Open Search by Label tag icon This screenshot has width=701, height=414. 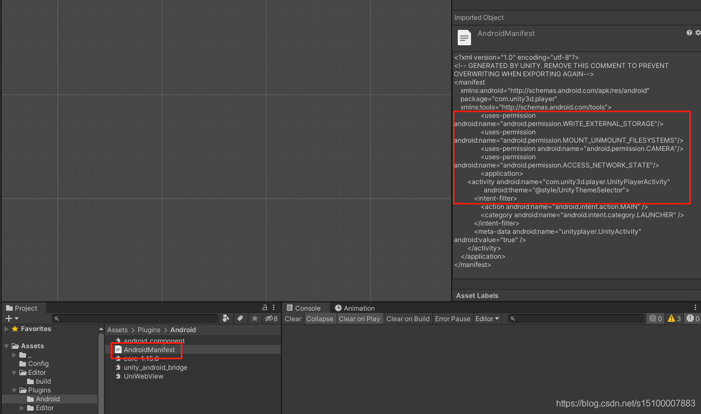click(240, 318)
